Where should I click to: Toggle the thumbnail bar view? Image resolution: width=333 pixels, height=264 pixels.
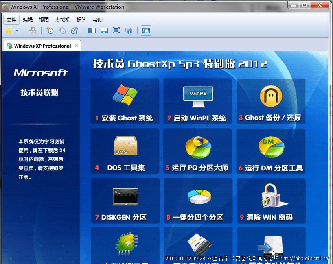tap(104, 31)
